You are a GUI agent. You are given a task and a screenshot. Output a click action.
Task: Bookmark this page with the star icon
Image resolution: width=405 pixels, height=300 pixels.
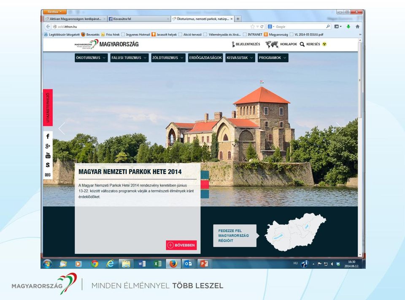252,27
